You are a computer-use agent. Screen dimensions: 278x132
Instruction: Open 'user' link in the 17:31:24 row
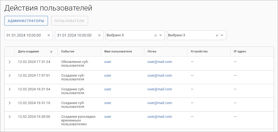[108, 62]
